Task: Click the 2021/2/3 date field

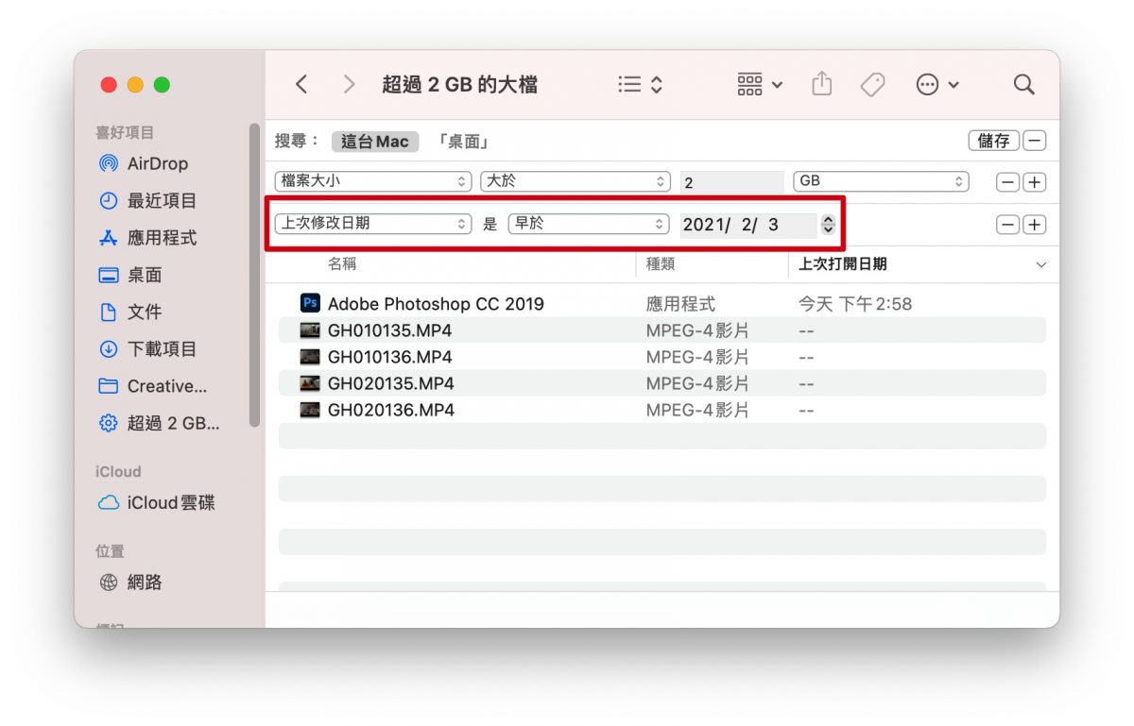Action: 748,225
